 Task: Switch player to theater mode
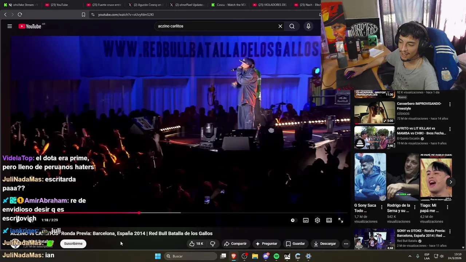329,220
